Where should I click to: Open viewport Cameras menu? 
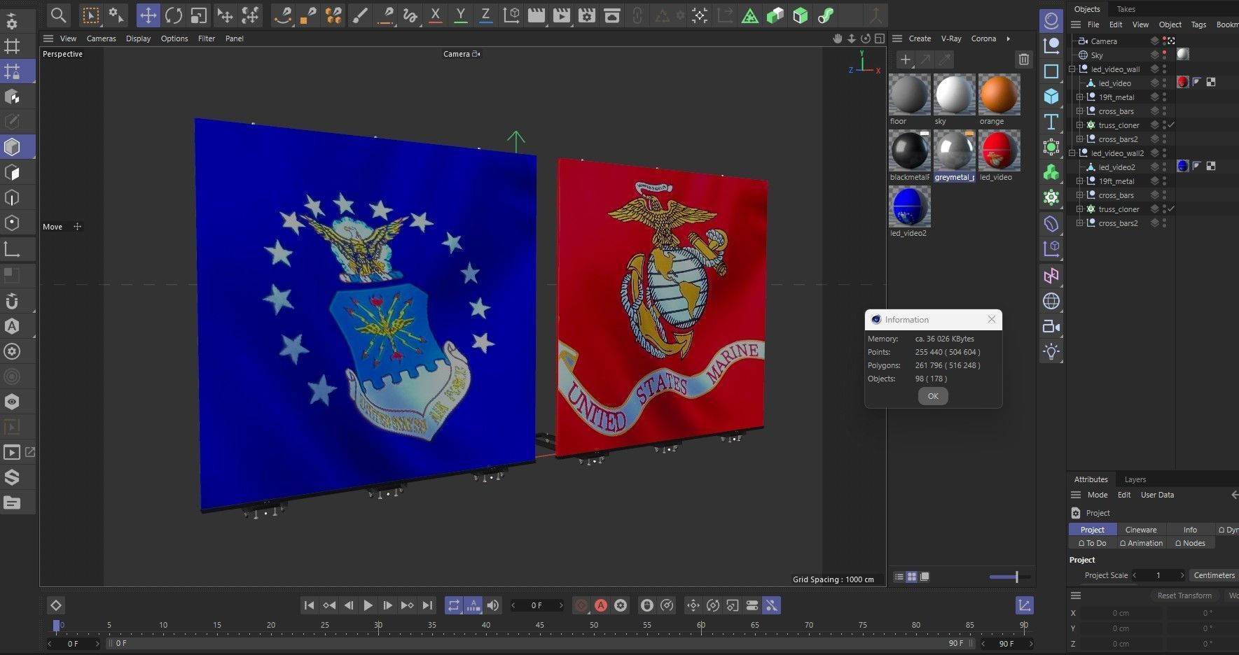click(102, 38)
